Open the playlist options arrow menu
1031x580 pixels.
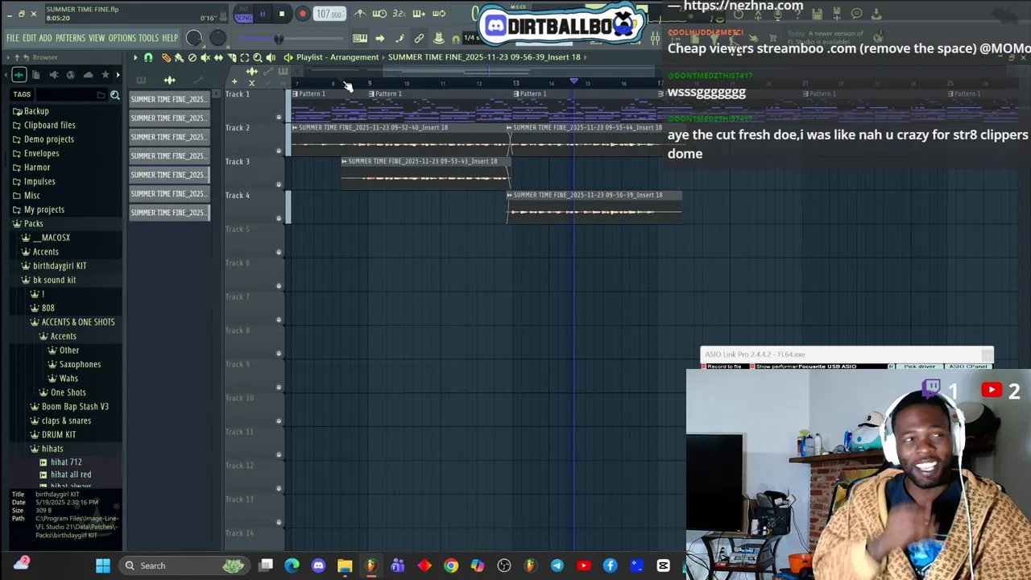coord(135,57)
